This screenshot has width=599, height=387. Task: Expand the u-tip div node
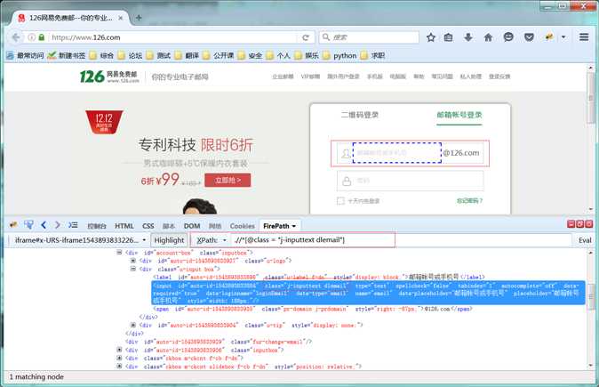coord(133,325)
